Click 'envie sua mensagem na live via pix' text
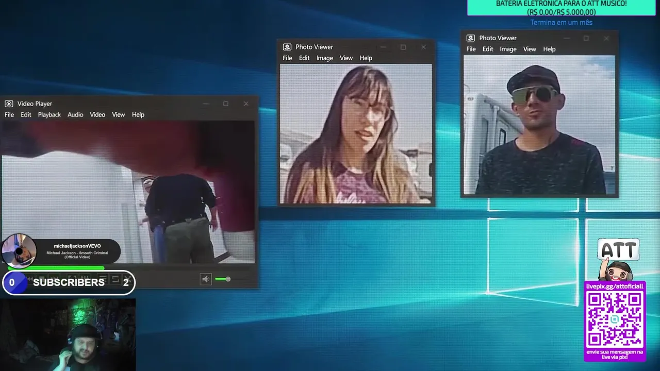660x371 pixels. click(615, 354)
